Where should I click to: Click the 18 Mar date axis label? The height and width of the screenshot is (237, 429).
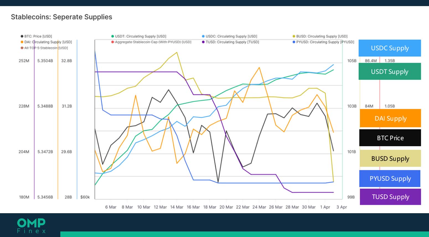(210, 207)
